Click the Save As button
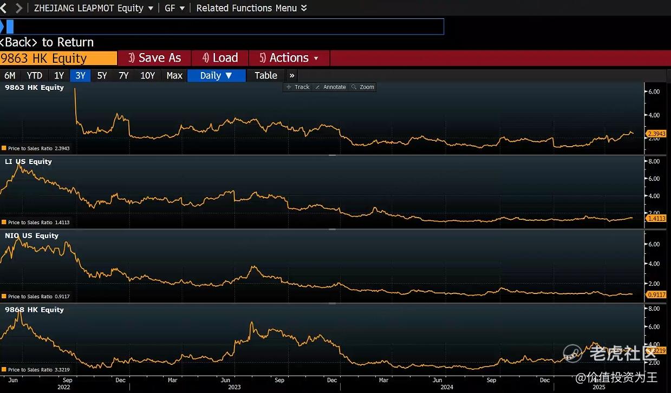The image size is (671, 393). click(x=154, y=58)
